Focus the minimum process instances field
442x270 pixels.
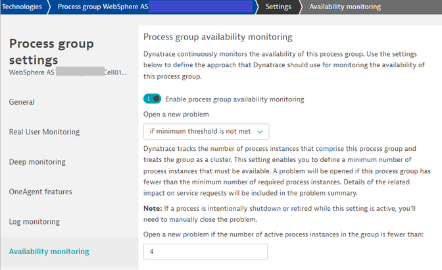coord(205,252)
